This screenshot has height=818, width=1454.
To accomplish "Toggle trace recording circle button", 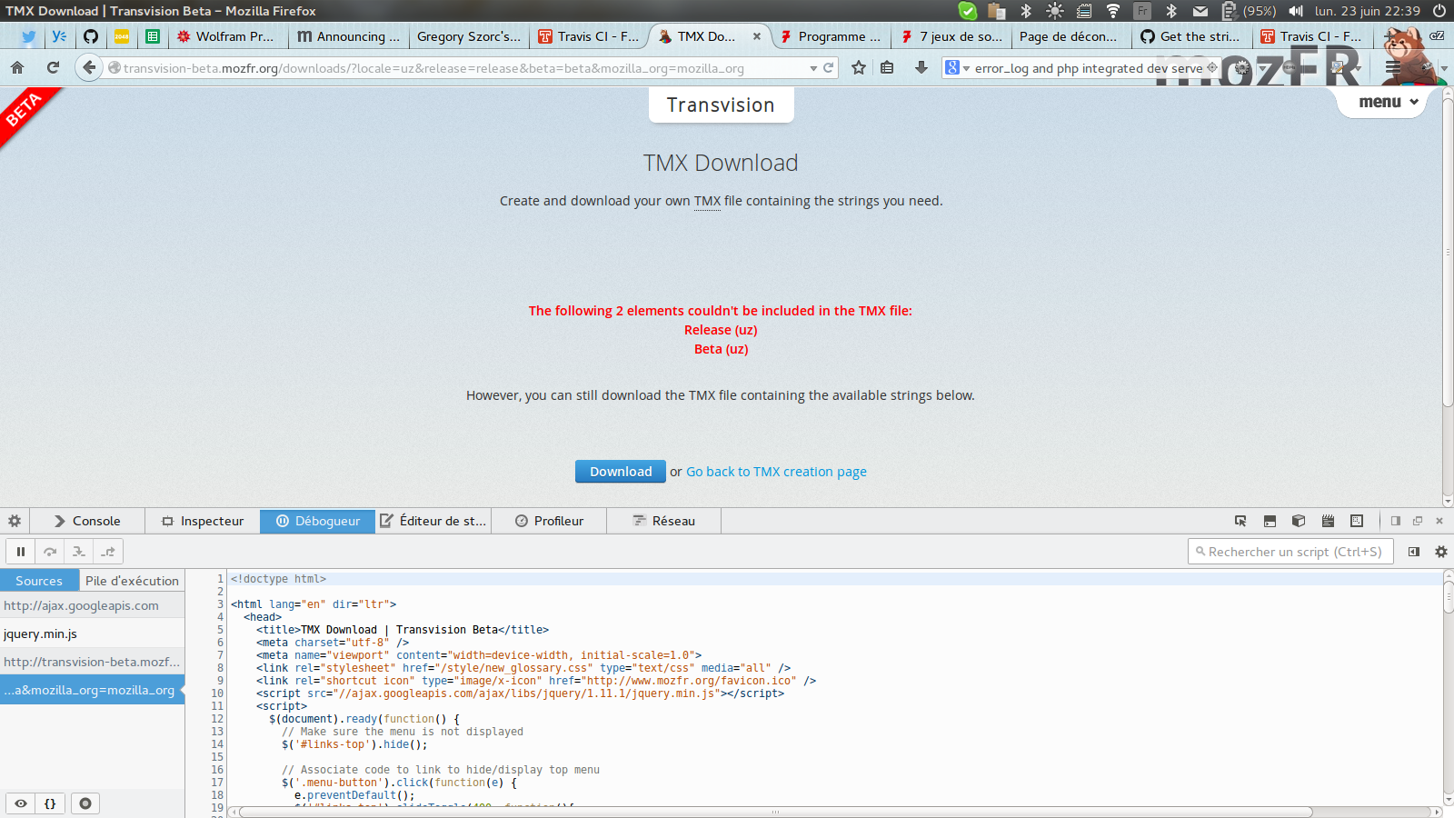I will (85, 803).
